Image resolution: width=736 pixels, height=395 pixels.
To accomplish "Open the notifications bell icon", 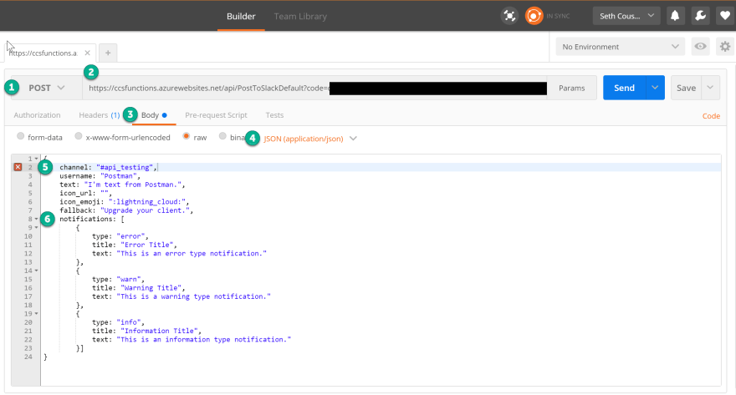I will point(676,16).
